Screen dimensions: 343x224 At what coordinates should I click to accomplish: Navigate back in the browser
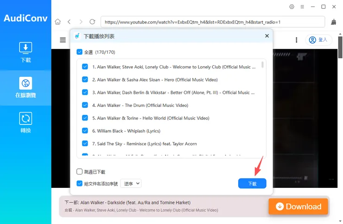(x=69, y=22)
